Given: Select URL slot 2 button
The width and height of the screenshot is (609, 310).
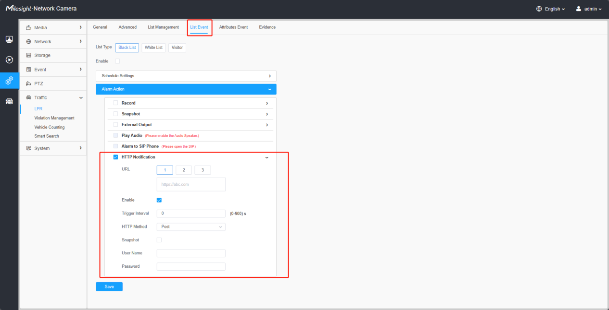Looking at the screenshot, I should (184, 170).
